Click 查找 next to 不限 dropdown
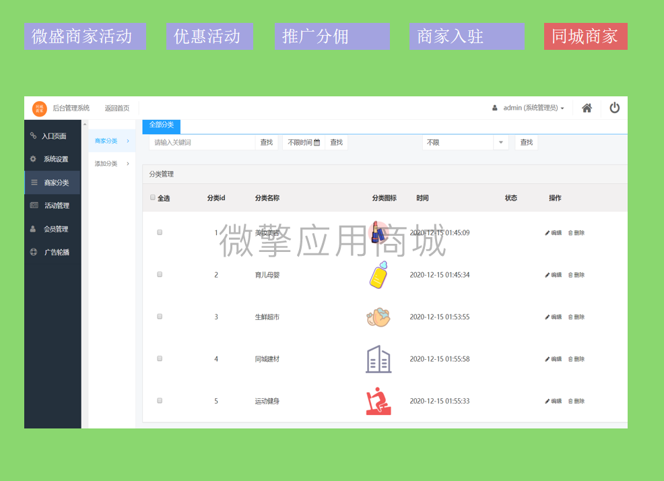 click(527, 142)
